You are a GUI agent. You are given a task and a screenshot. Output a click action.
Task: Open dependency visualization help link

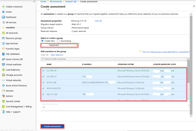tap(166, 52)
